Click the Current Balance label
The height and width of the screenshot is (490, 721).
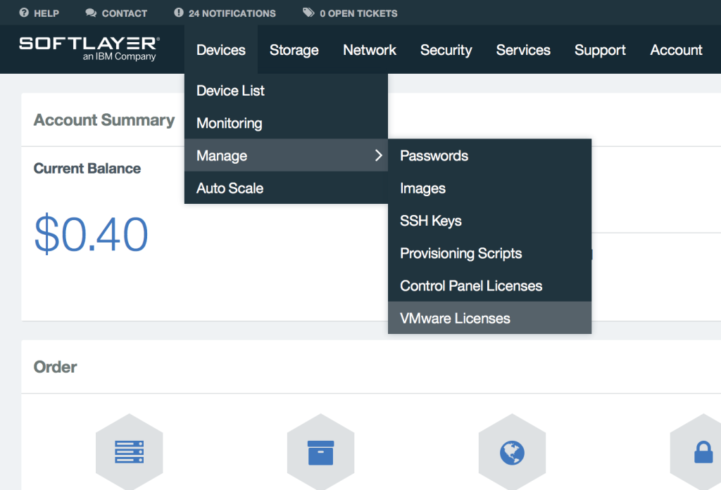[x=87, y=168]
